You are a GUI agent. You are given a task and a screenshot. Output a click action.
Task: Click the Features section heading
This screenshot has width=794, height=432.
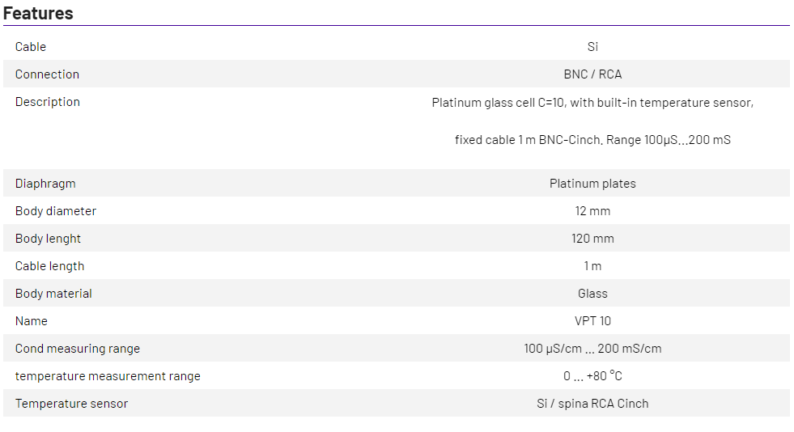[x=38, y=13]
